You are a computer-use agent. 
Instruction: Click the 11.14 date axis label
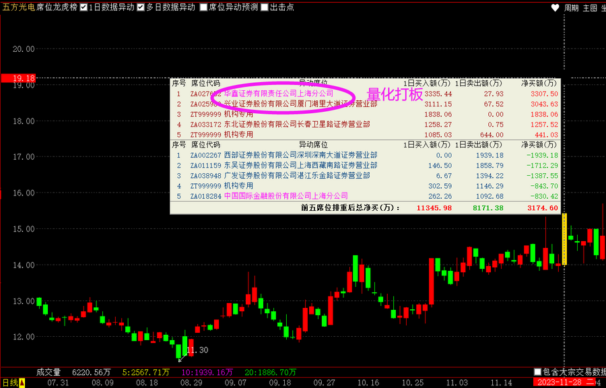[501, 383]
